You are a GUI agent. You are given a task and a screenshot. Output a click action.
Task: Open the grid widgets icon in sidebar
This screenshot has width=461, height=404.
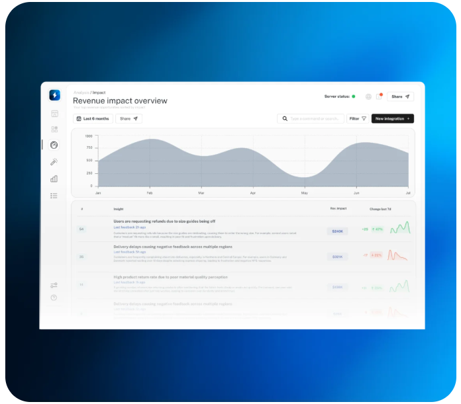coord(54,129)
